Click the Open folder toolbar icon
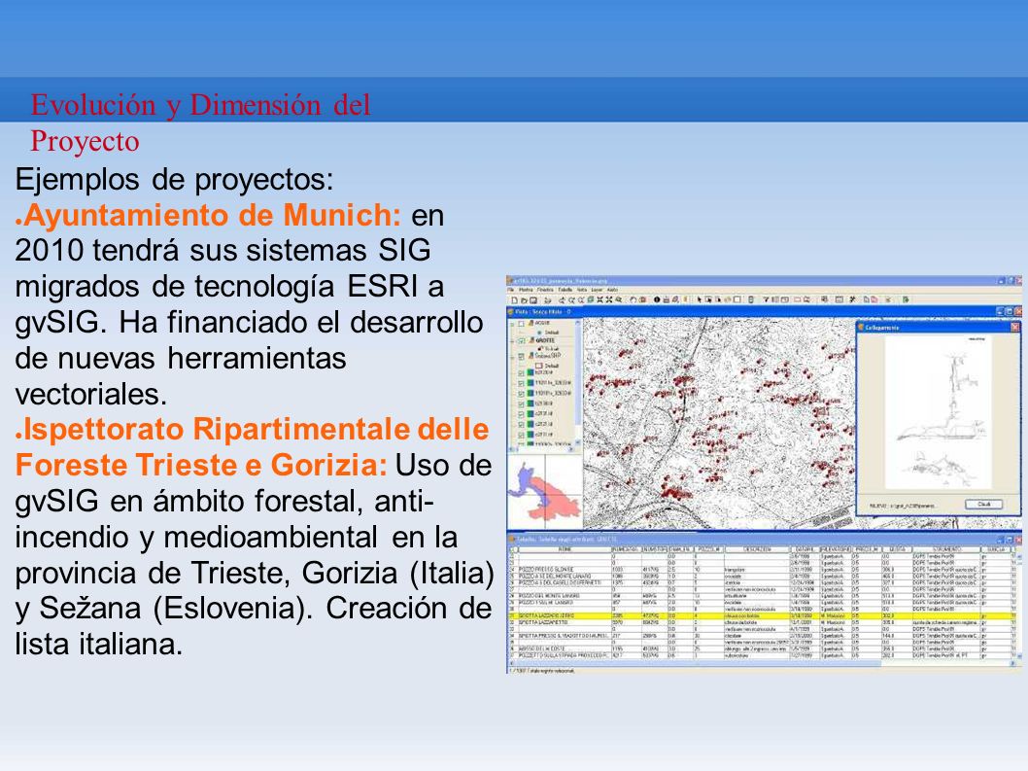This screenshot has height=771, width=1028. 524,299
